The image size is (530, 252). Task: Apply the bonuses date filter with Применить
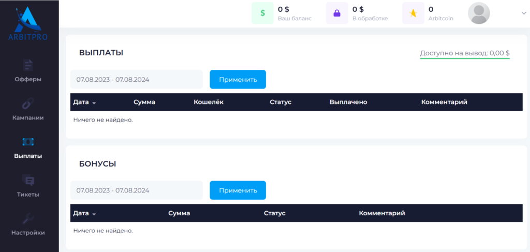click(x=238, y=190)
